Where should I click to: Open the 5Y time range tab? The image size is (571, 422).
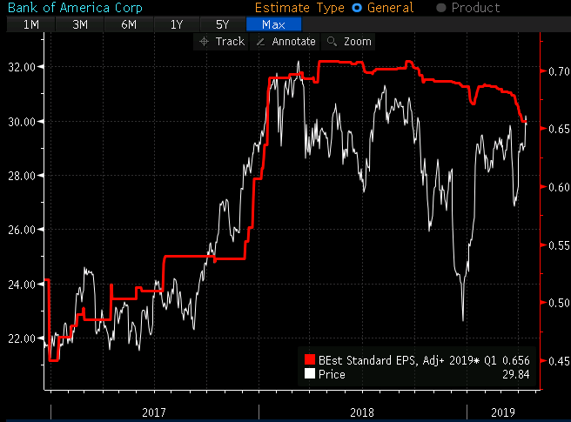[x=223, y=24]
